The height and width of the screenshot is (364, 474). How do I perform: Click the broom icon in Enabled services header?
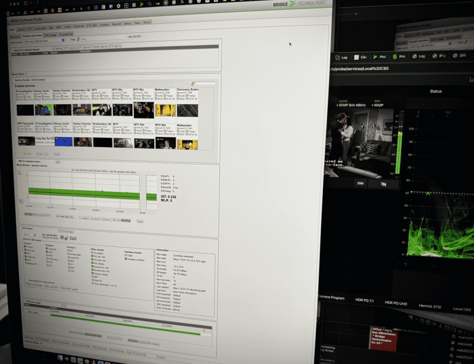pyautogui.click(x=192, y=83)
